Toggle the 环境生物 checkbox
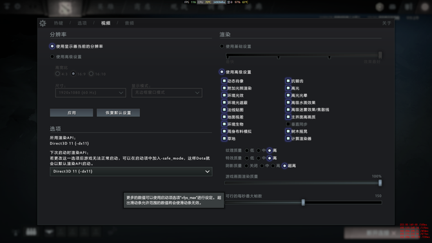Viewport: 432px width, 243px height. point(224,124)
